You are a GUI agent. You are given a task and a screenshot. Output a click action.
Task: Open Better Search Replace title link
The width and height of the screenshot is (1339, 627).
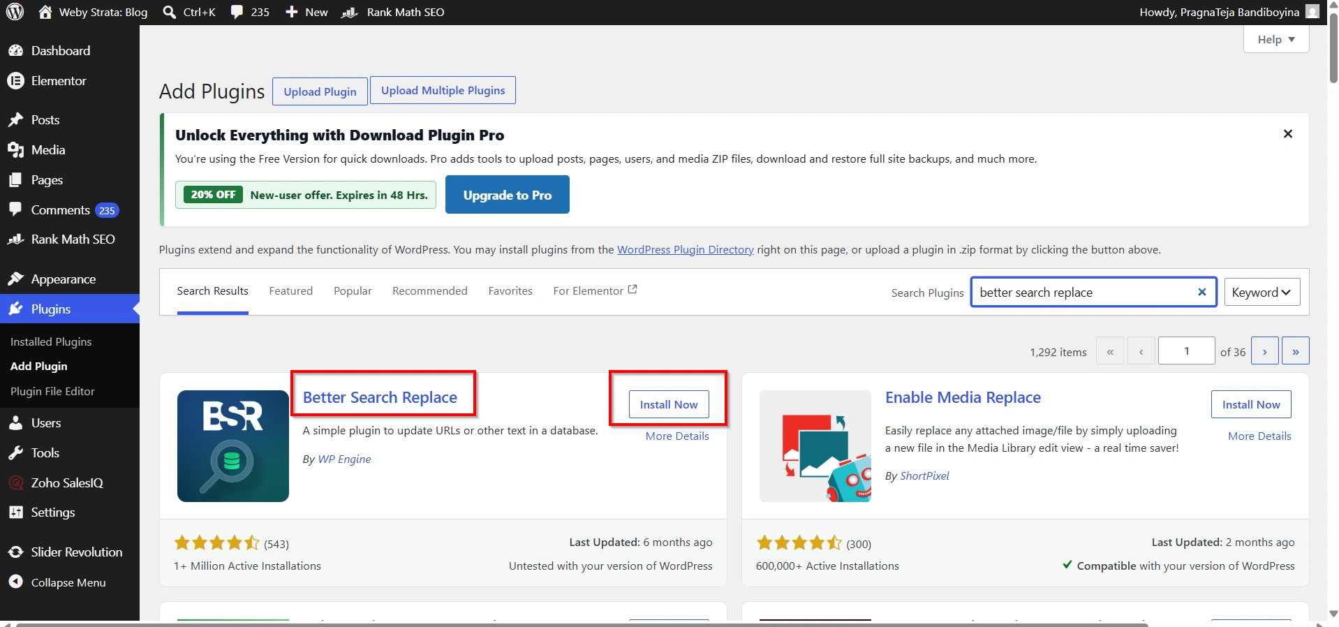click(x=380, y=397)
